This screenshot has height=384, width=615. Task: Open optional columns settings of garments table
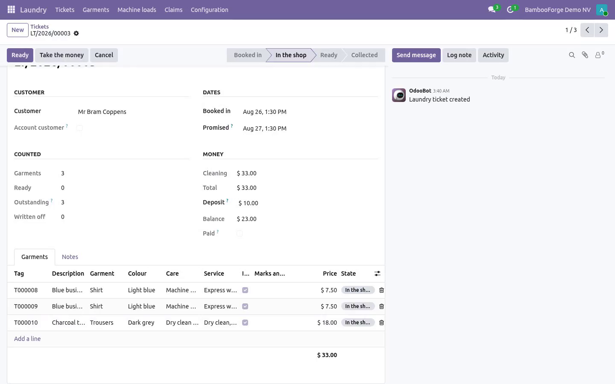pos(378,273)
